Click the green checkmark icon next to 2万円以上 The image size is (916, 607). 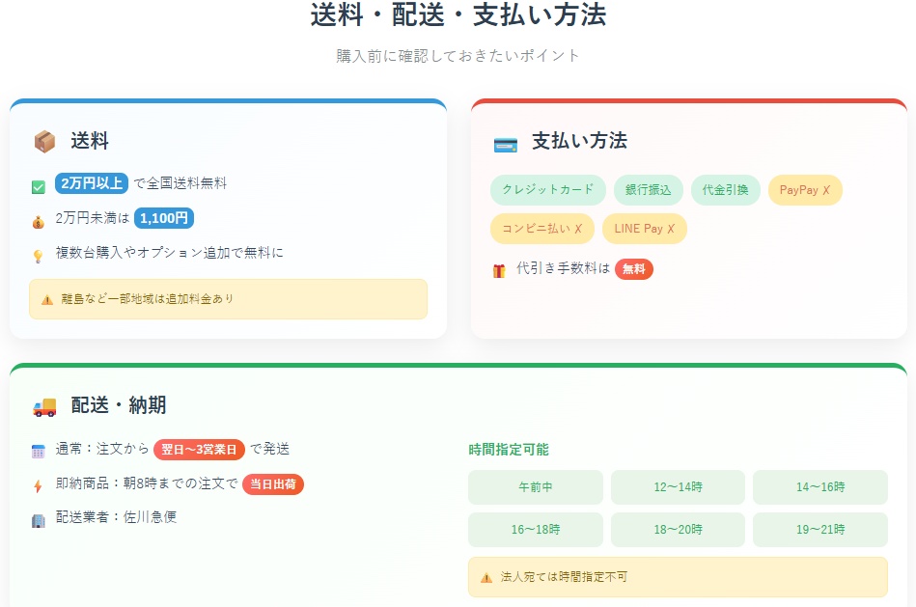tap(39, 187)
